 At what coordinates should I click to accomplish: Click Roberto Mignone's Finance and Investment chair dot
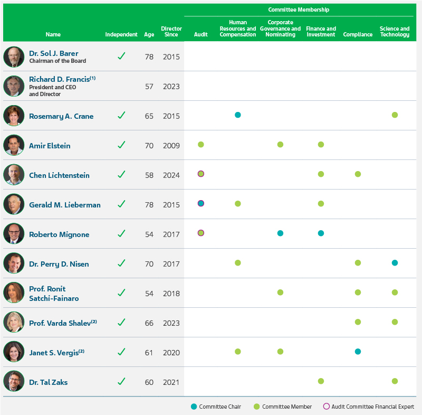[x=321, y=233]
